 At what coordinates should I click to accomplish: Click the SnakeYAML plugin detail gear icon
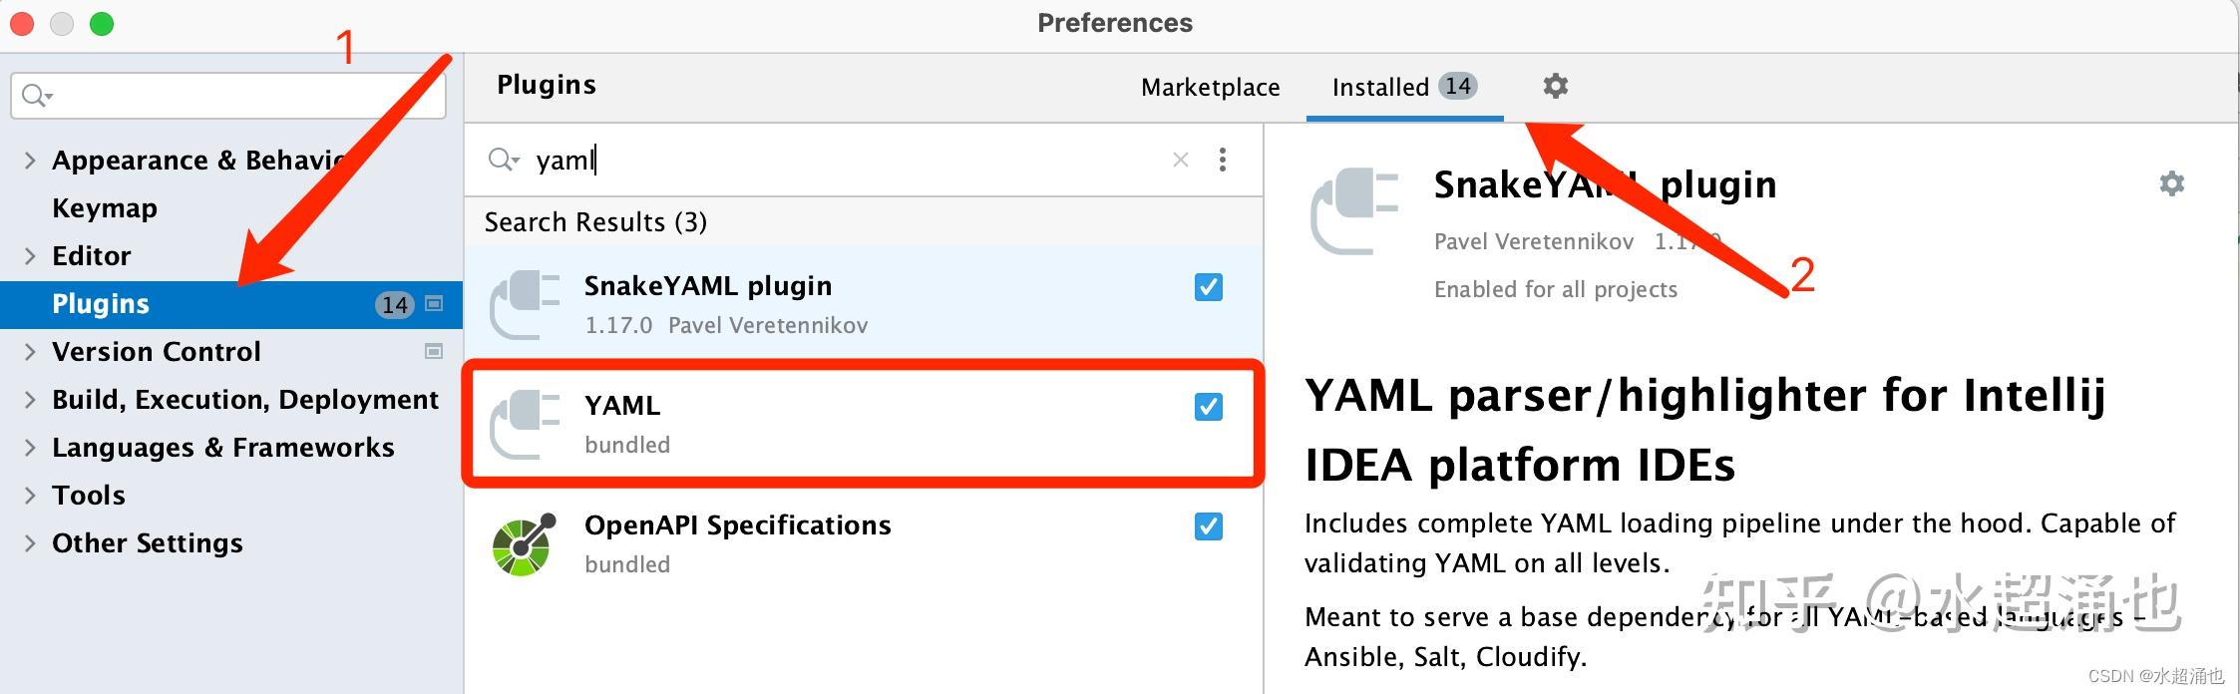coord(2171,183)
